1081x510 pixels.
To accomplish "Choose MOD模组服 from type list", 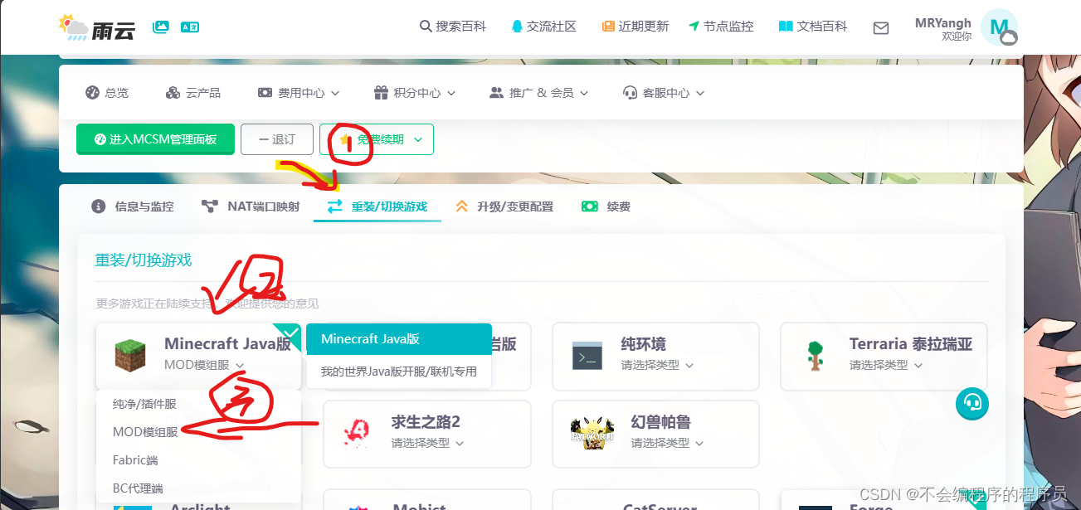I will click(x=145, y=432).
